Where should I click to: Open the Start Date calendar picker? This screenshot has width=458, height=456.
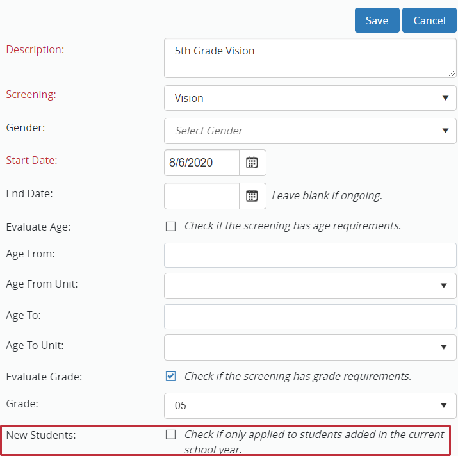(x=252, y=163)
